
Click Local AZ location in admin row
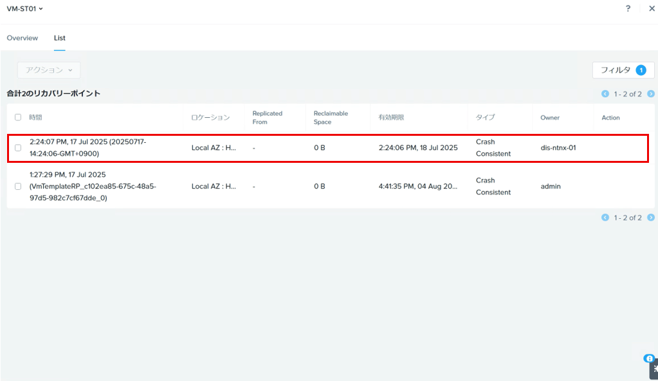tap(214, 186)
